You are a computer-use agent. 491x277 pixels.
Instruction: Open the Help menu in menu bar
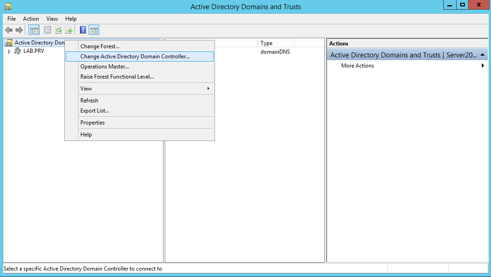(71, 19)
